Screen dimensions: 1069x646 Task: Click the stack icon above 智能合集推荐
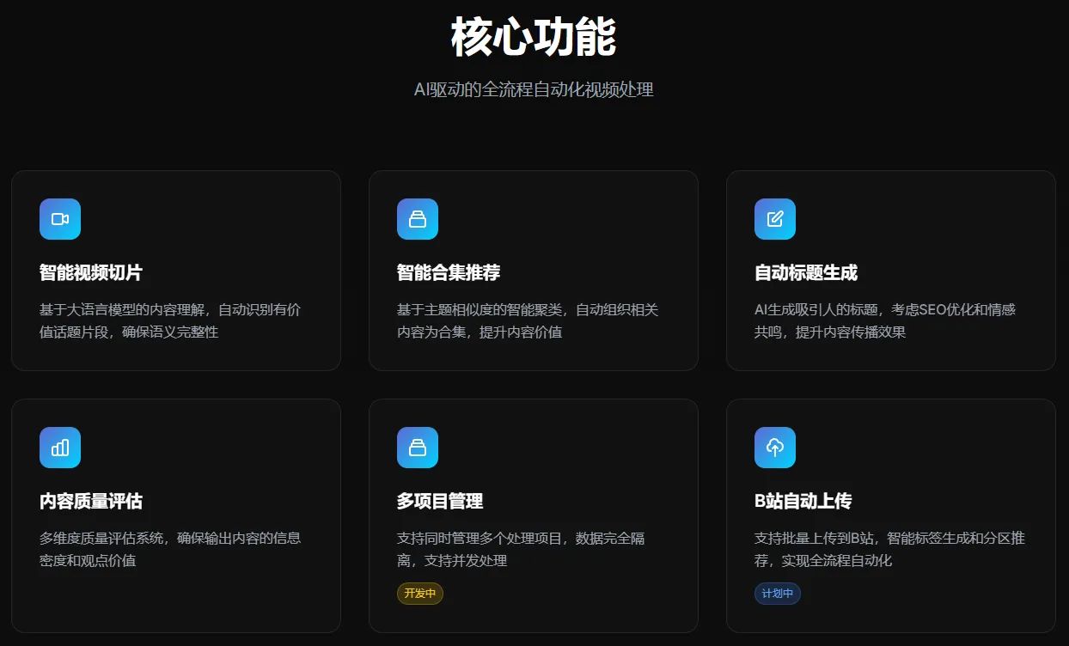click(x=418, y=219)
